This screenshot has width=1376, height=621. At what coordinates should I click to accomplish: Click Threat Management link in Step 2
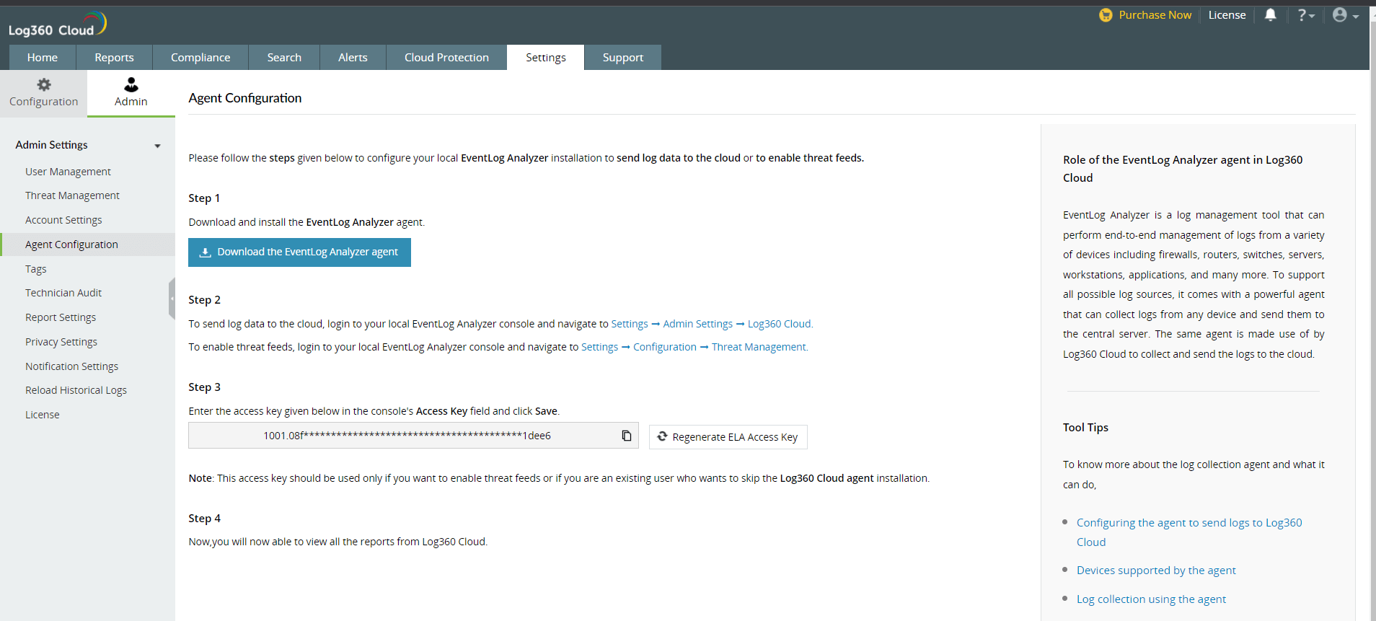click(x=759, y=347)
